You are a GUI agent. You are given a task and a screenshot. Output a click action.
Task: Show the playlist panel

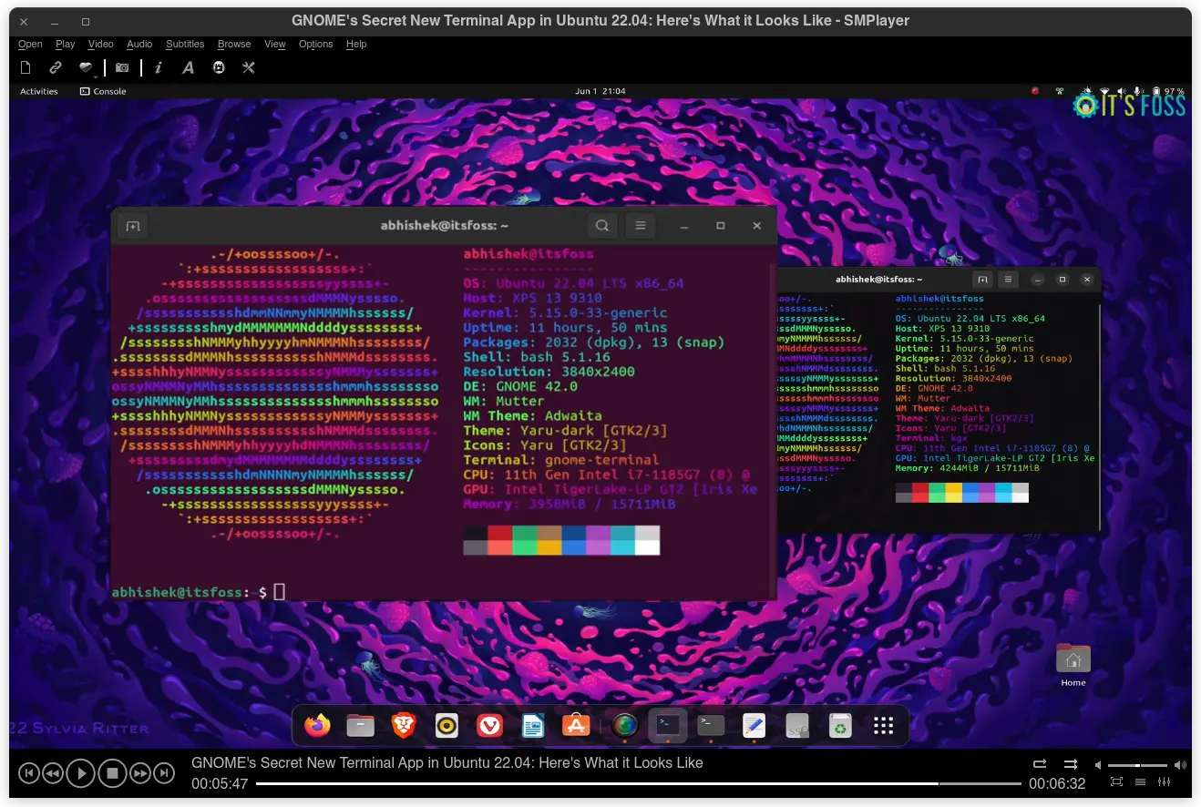click(1140, 782)
